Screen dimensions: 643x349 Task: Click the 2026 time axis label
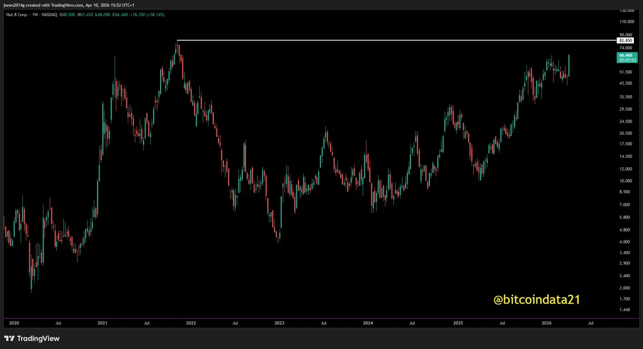click(x=547, y=323)
